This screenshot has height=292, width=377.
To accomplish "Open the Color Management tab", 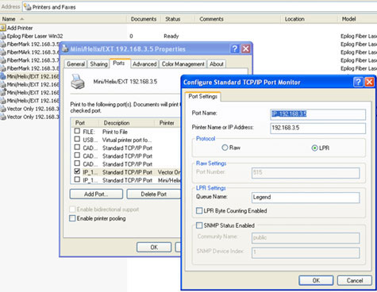I will 183,64.
